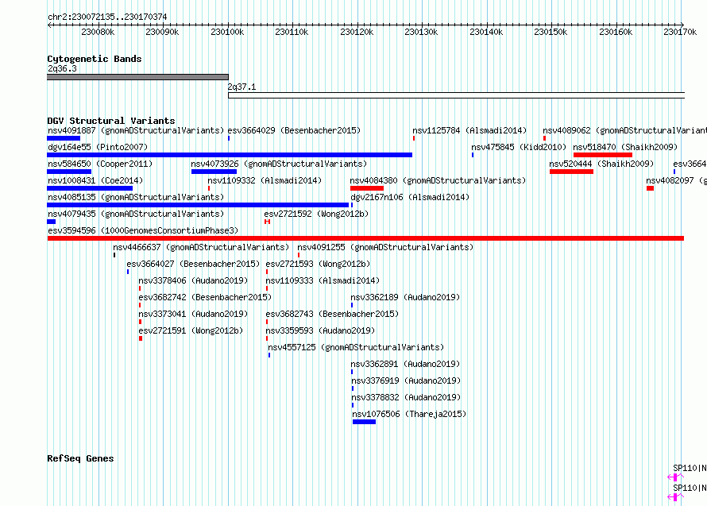Image resolution: width=707 pixels, height=506 pixels.
Task: Select the RefSeq Genes track title
Action: pos(80,458)
